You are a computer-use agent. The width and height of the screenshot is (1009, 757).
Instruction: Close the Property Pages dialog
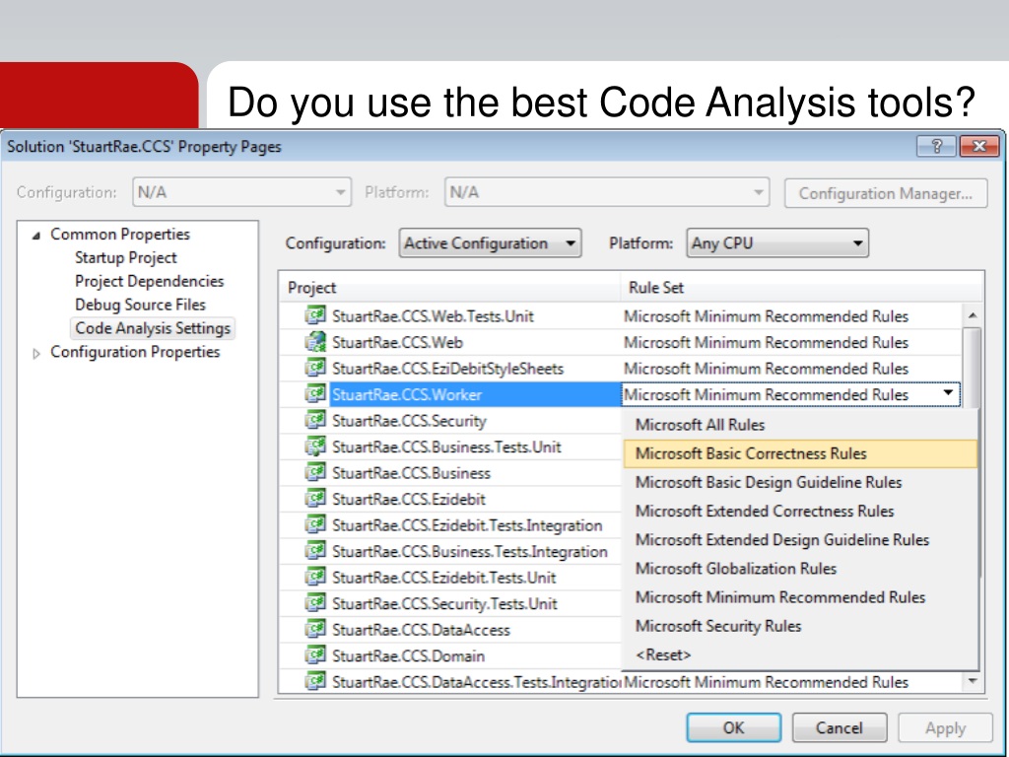tap(978, 146)
